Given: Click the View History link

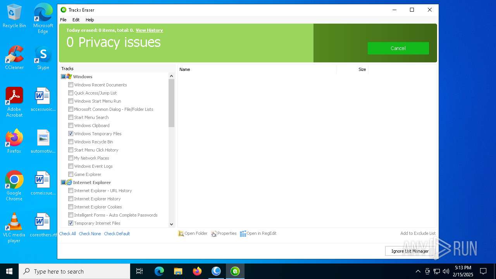Looking at the screenshot, I should (149, 30).
